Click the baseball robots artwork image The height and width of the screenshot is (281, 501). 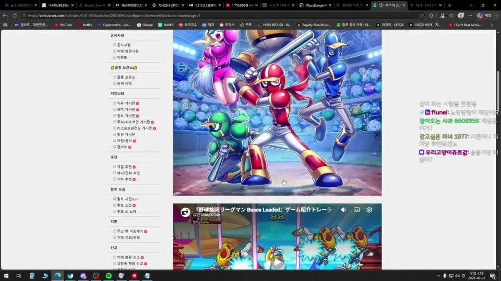[x=277, y=112]
